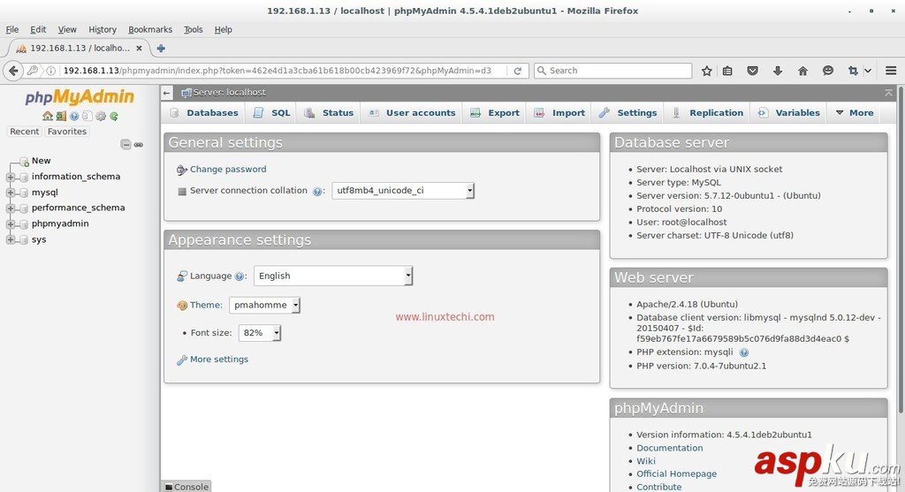Bookmark this page with the star icon
Viewport: 905px width, 492px height.
706,71
